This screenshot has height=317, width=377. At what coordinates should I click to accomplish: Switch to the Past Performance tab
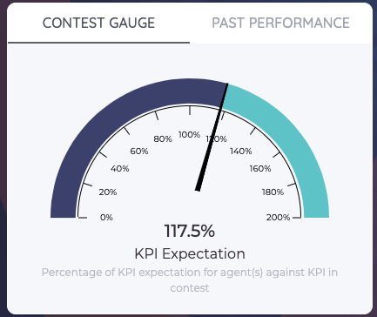(280, 23)
